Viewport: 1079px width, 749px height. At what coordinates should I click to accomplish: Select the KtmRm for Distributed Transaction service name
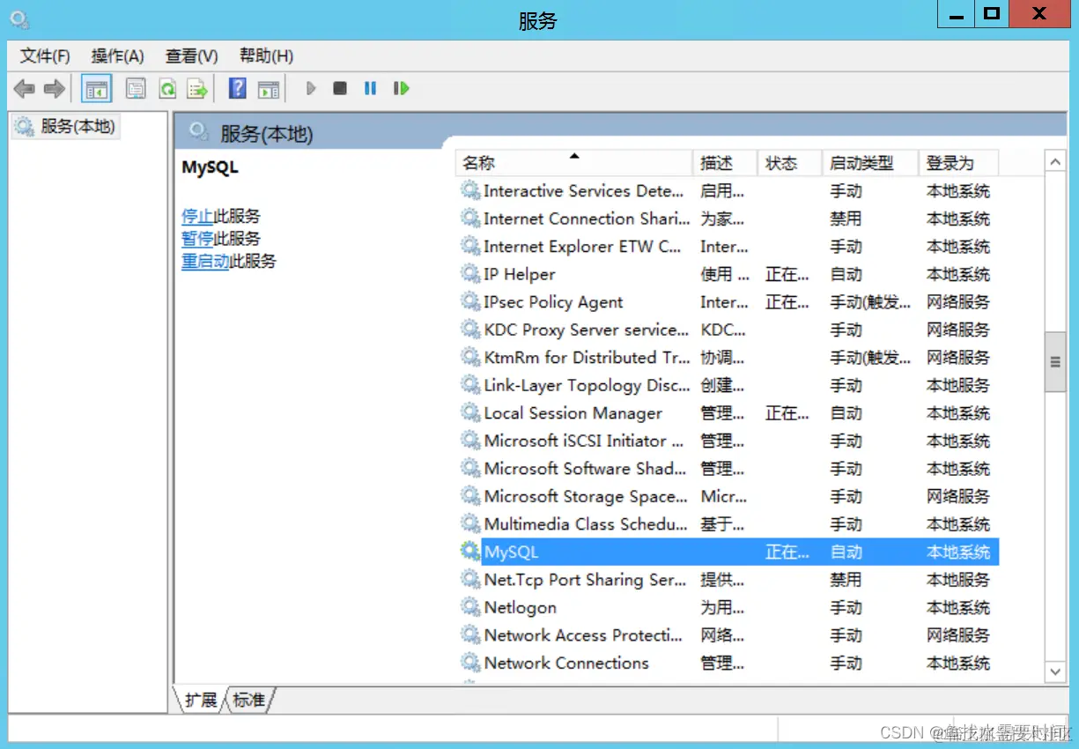tap(587, 357)
